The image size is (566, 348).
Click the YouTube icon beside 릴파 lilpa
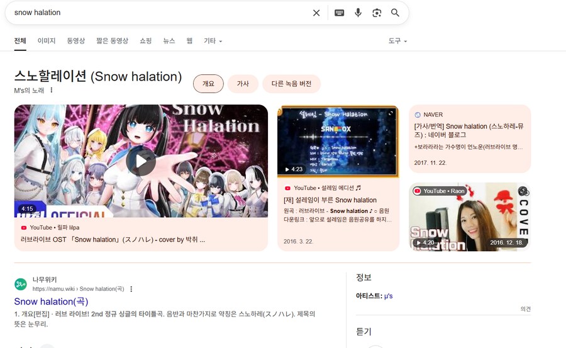(x=24, y=228)
